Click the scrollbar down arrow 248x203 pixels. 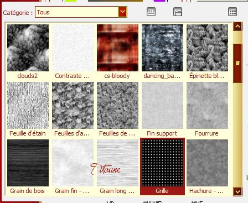tap(237, 191)
